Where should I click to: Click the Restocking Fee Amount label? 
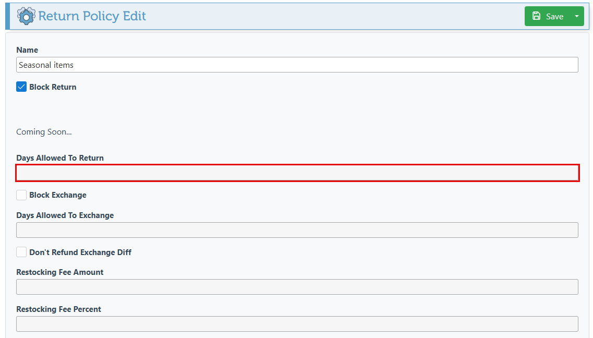[x=60, y=272]
